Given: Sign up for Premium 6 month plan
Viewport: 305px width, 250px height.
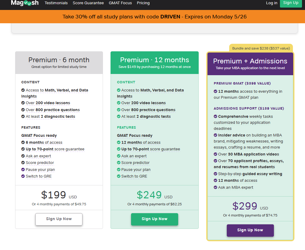Looking at the screenshot, I should click(x=59, y=219).
